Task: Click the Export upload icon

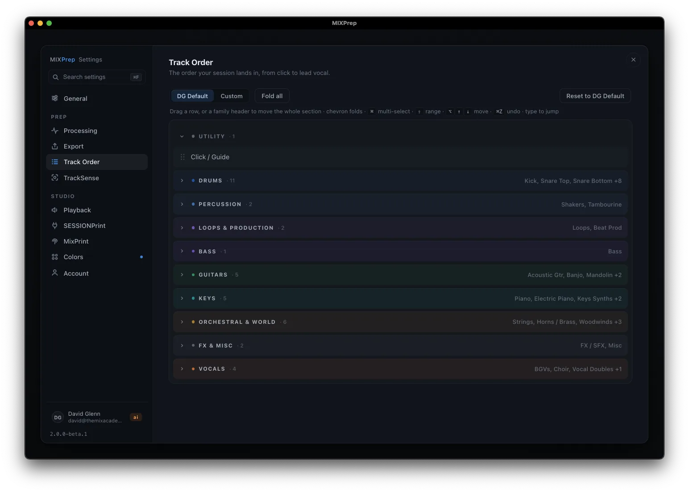Action: point(55,146)
